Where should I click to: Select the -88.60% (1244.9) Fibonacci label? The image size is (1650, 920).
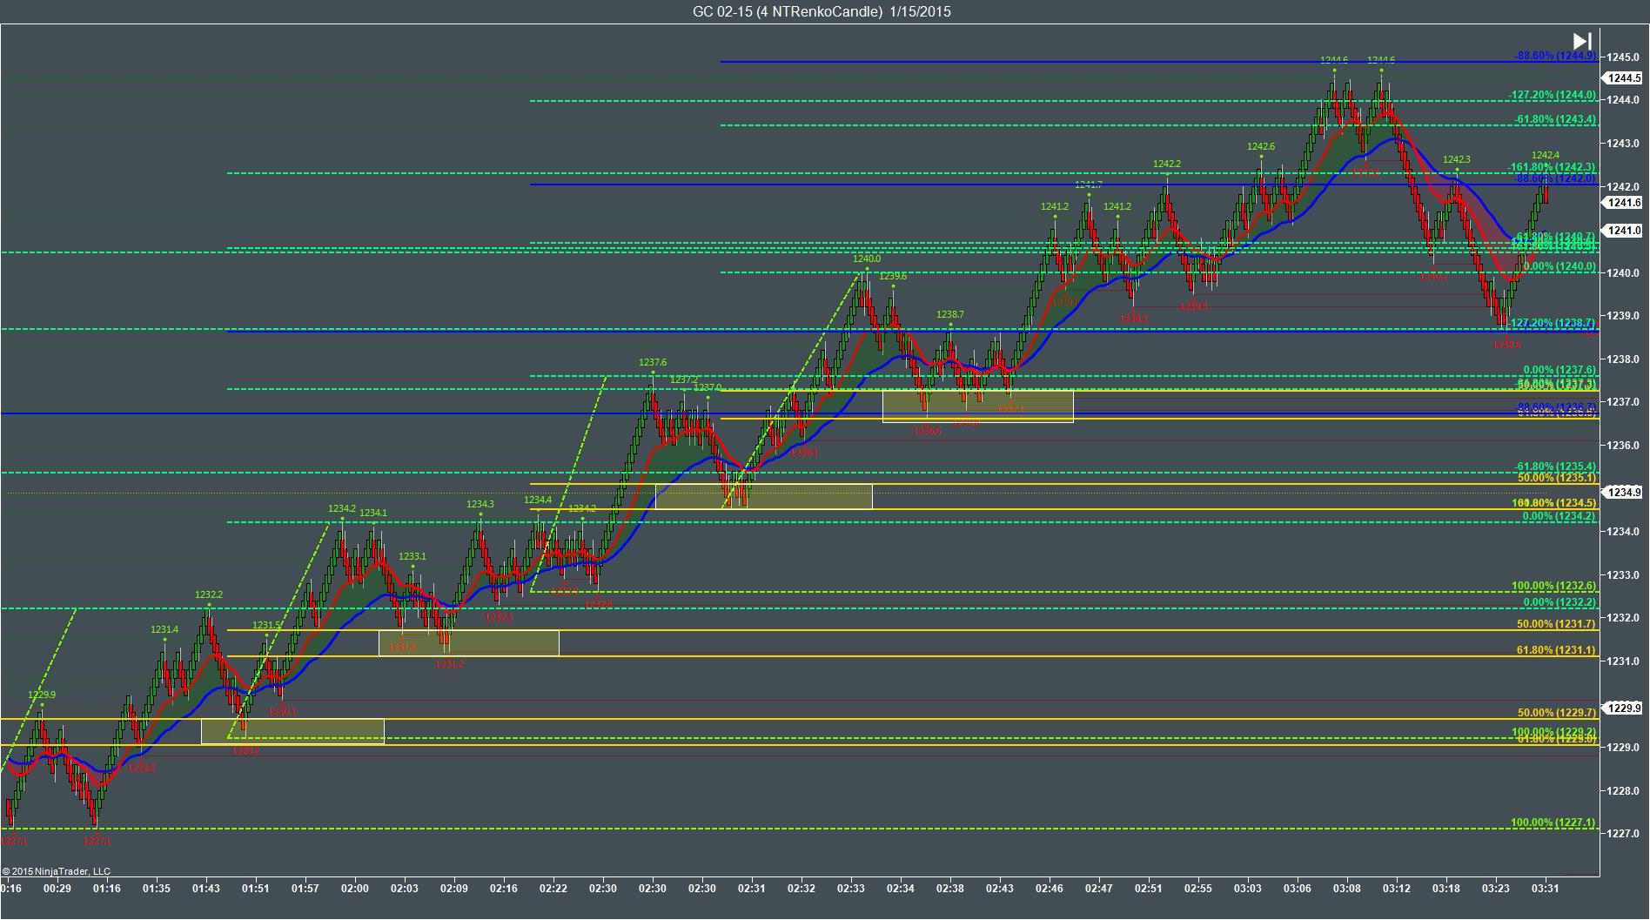(x=1555, y=56)
